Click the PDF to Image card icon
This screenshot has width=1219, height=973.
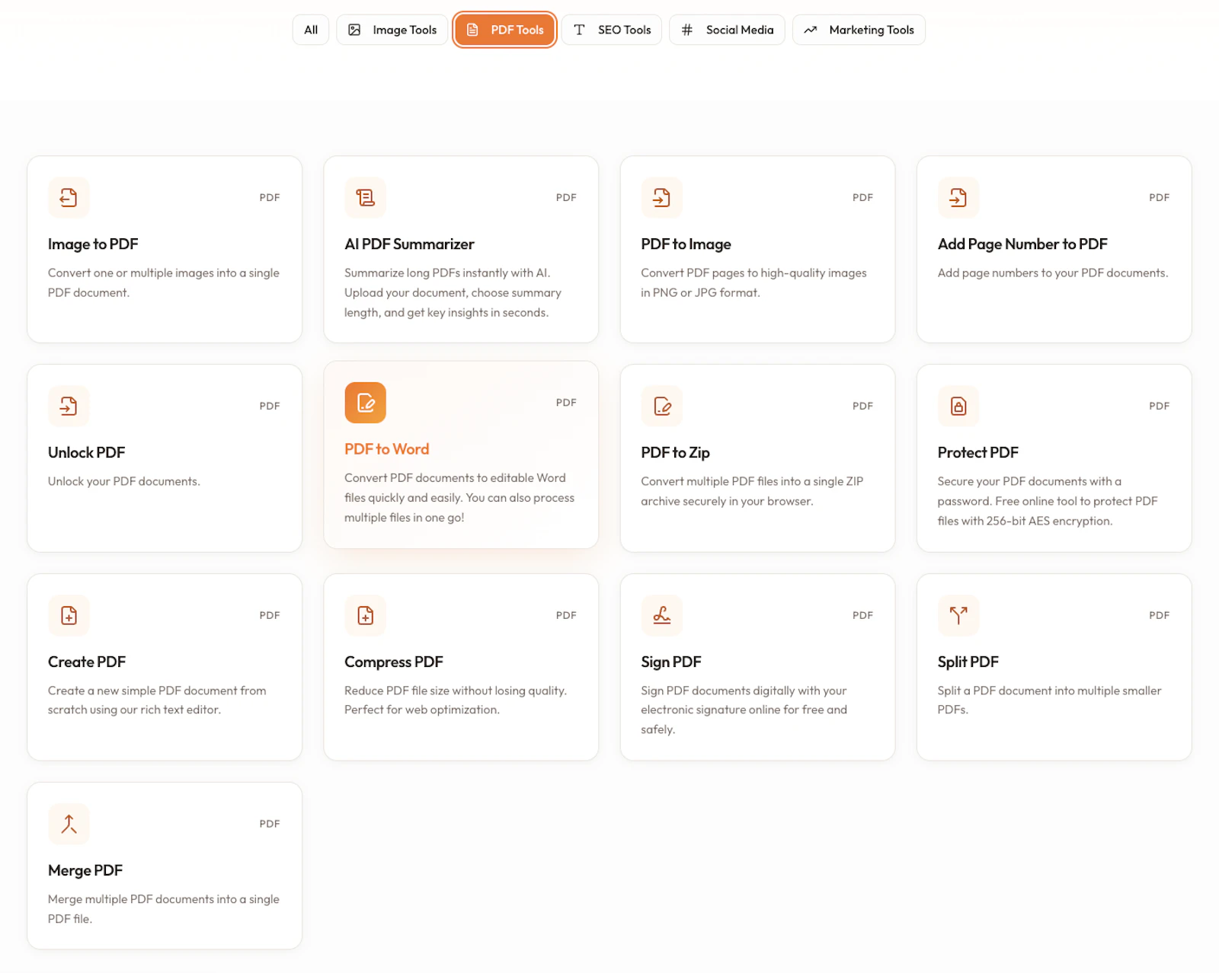pyautogui.click(x=661, y=197)
